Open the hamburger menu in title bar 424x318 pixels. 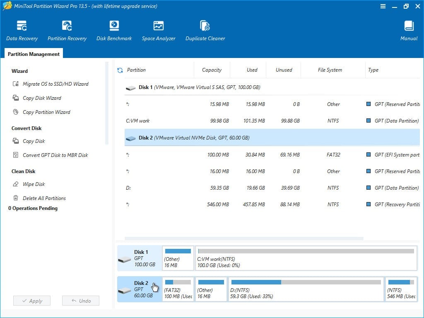pos(383,6)
